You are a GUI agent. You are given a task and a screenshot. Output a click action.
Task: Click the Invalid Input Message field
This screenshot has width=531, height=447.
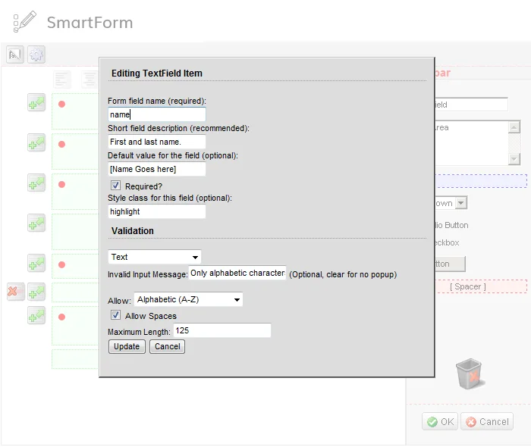pos(237,273)
